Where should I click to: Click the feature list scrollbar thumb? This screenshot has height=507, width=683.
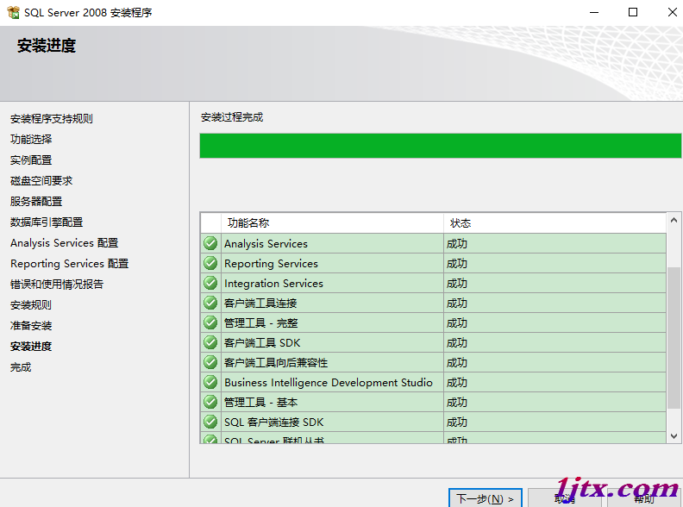coord(674,338)
